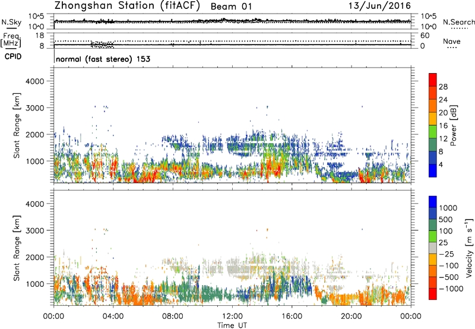The width and height of the screenshot is (475, 329).
Task: Click the date "13/Jun/2016"
Action: [x=380, y=6]
